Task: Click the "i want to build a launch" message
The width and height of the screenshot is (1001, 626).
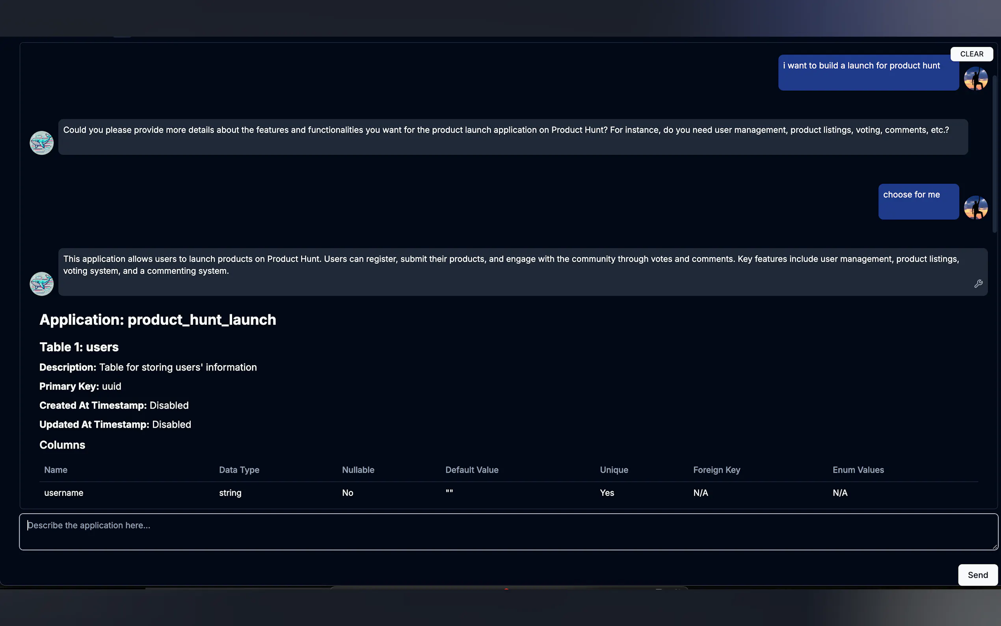Action: [868, 73]
